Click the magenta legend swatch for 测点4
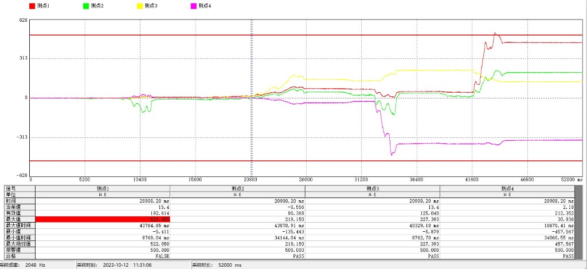Image resolution: width=587 pixels, height=269 pixels. [193, 6]
